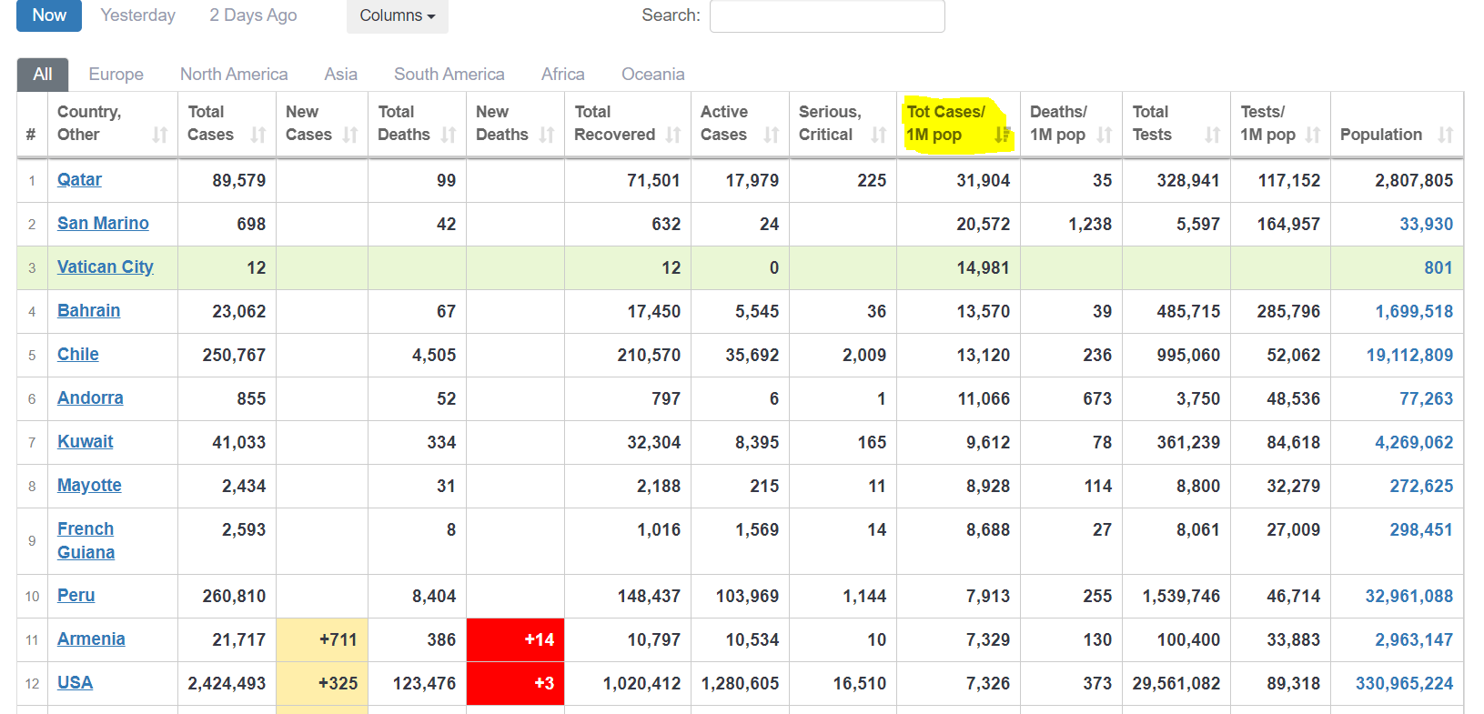Sort by Serious, Critical column arrows
Image resolution: width=1484 pixels, height=714 pixels.
click(x=879, y=135)
